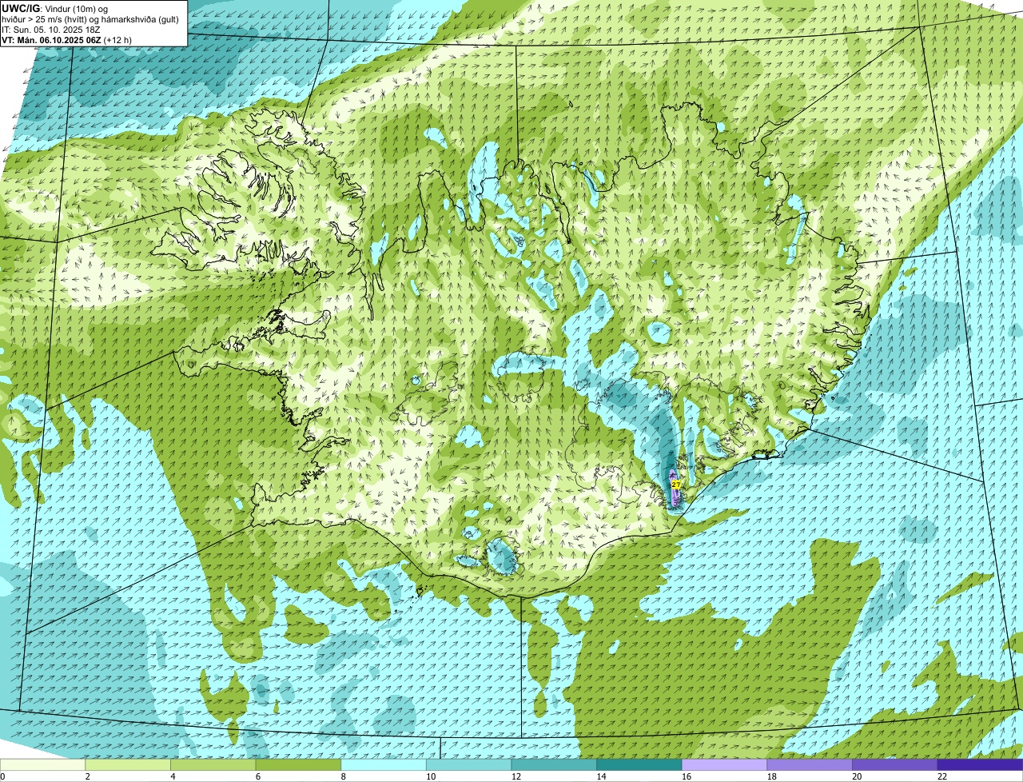Pick the 12–14 m/s teal legend swatch
Viewport: 1023px width, 782px height.
554,764
